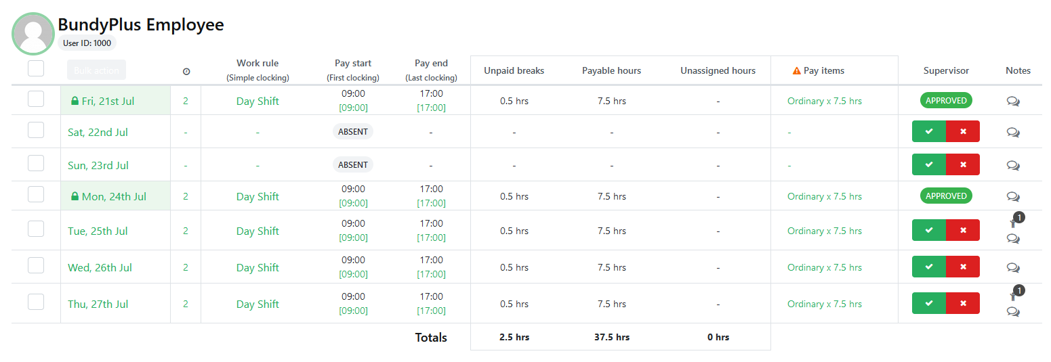
Task: Open notes comment icon for Sat, 22nd Jul
Action: click(1013, 133)
